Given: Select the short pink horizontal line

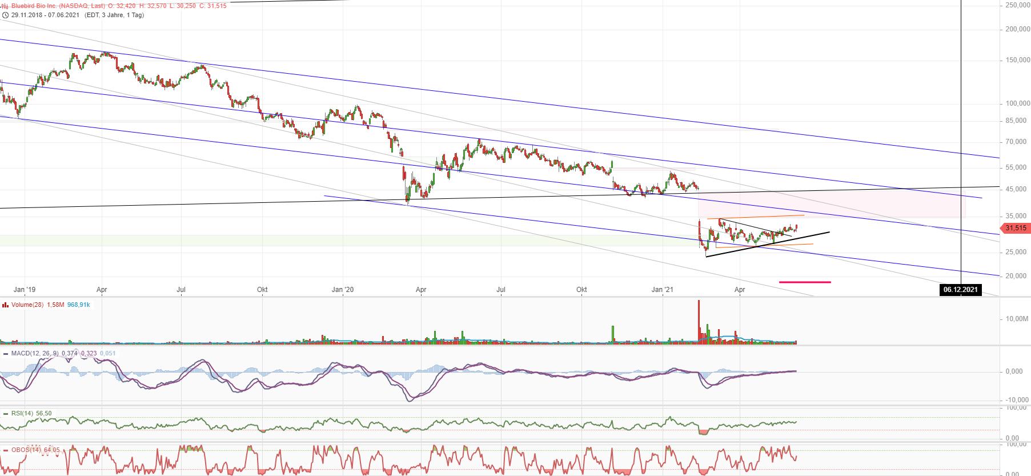Looking at the screenshot, I should pos(805,282).
